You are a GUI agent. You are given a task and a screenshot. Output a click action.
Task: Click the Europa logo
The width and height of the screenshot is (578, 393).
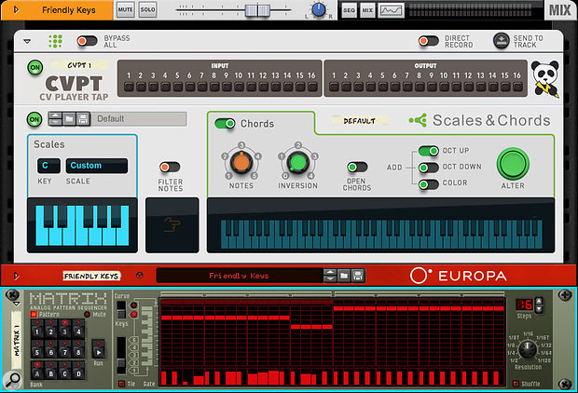coord(458,276)
